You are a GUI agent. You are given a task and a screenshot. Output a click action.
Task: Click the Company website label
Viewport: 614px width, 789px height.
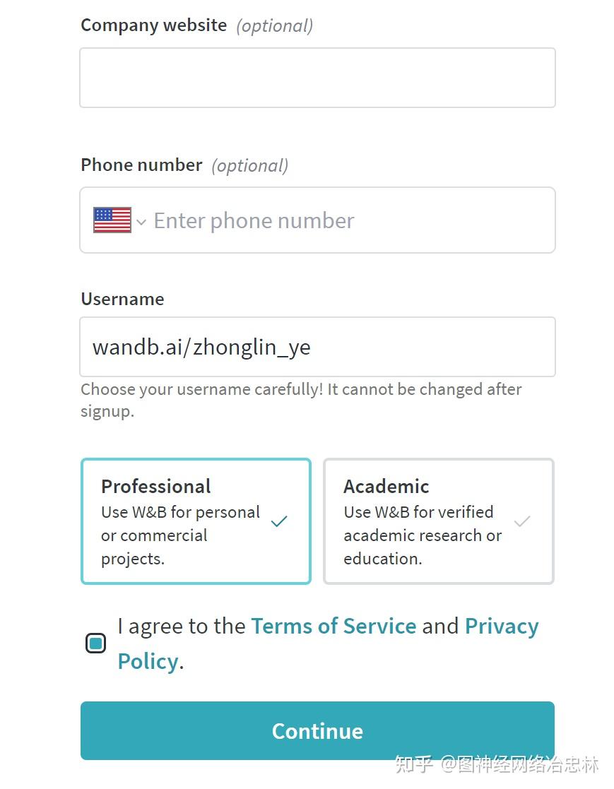point(153,25)
